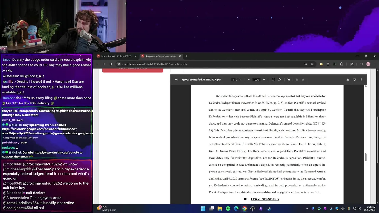Open the media control music icon
This screenshot has height=213, width=379.
362,64
